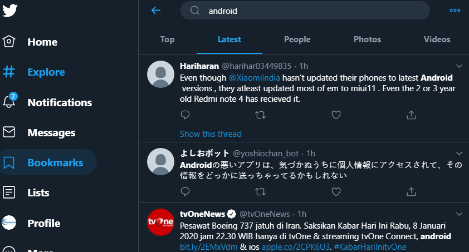469x252 pixels.
Task: Share Hariharan's tweet
Action: [x=411, y=115]
